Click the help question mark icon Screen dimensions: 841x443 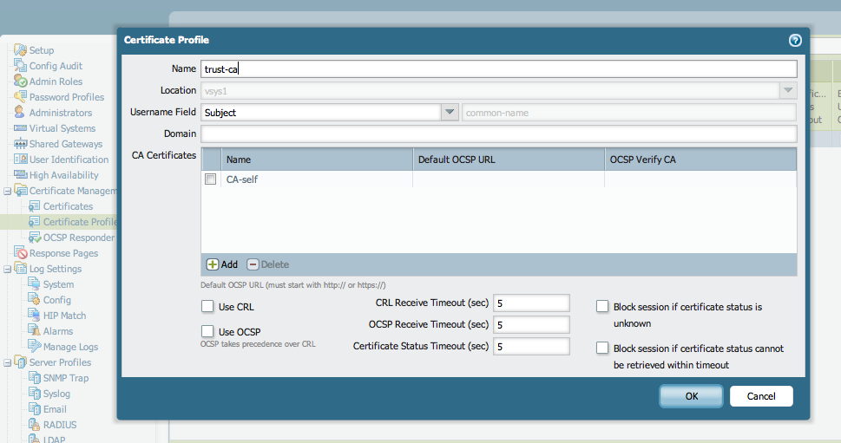[794, 40]
